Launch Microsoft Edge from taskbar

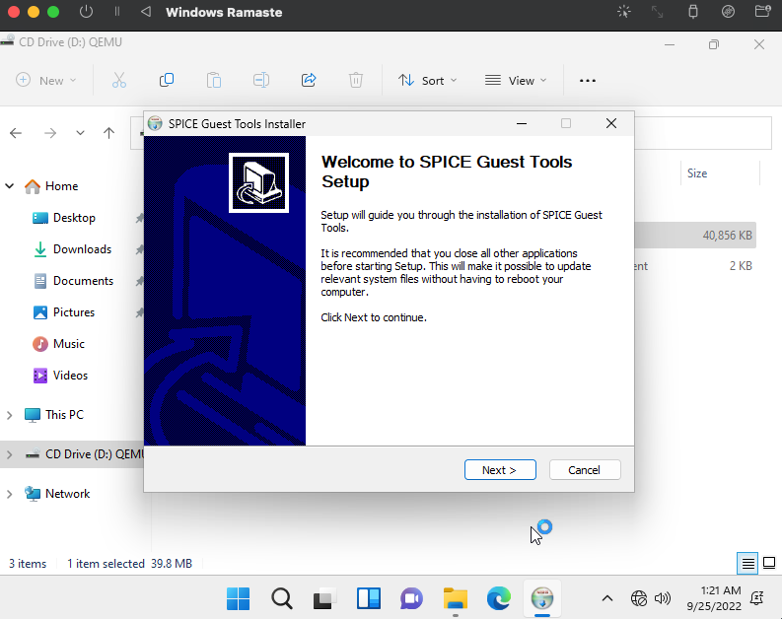click(498, 598)
